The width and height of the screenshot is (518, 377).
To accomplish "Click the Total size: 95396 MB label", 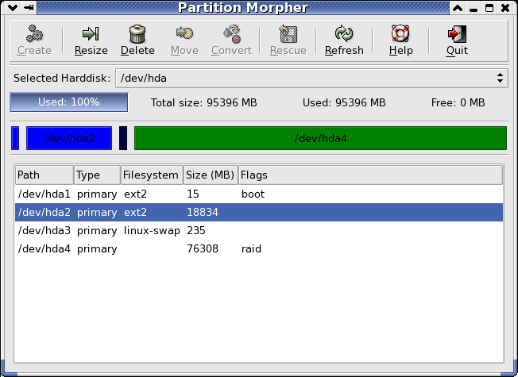I will [x=204, y=102].
